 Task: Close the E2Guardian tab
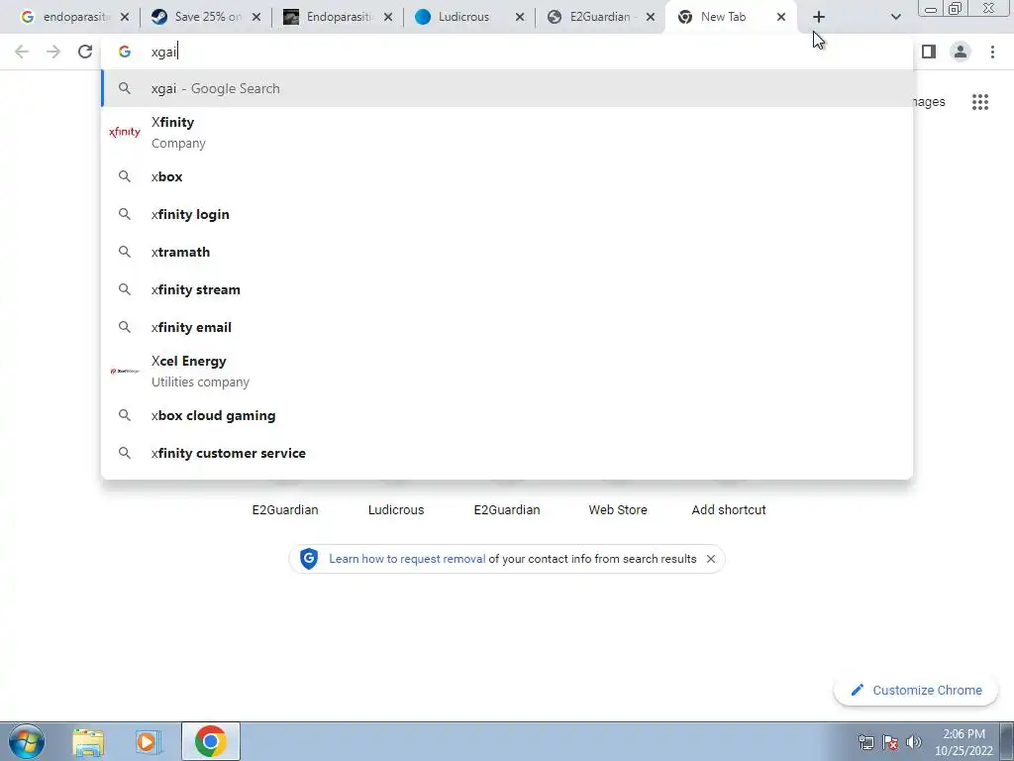tap(651, 17)
